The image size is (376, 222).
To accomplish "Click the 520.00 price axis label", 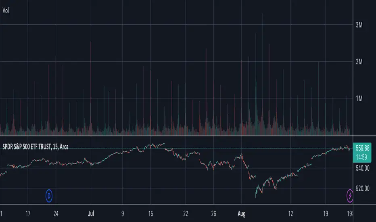I will [x=362, y=188].
